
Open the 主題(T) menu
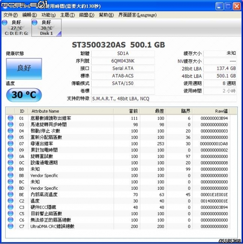68,15
